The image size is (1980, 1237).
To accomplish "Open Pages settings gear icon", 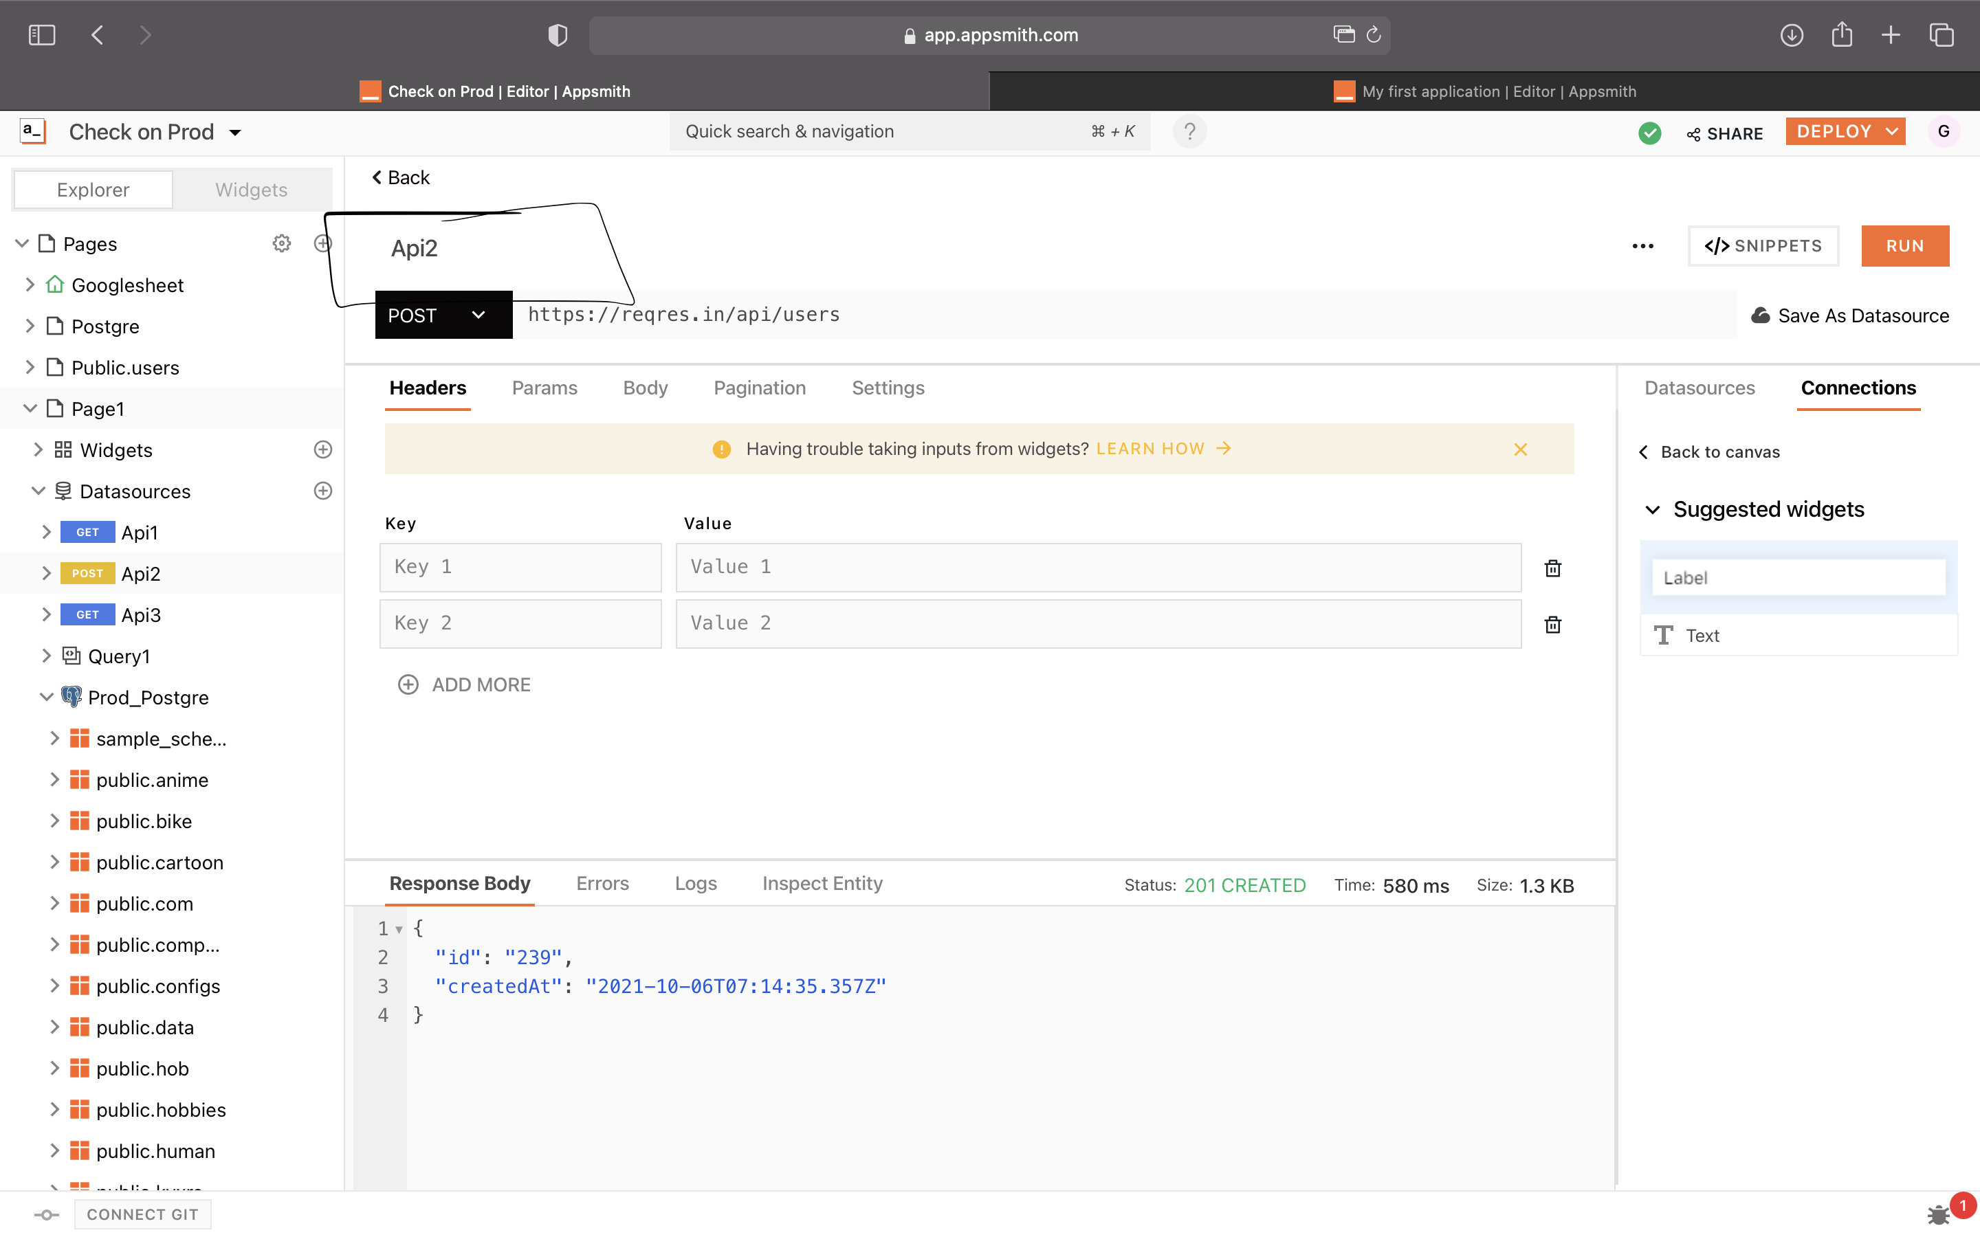I will 281,244.
